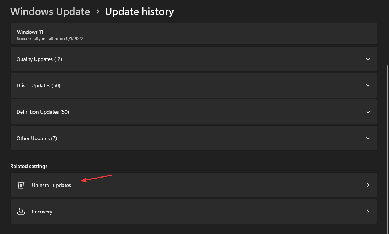Expand Other Updates using its down chevron
389x234 pixels.
(368, 138)
